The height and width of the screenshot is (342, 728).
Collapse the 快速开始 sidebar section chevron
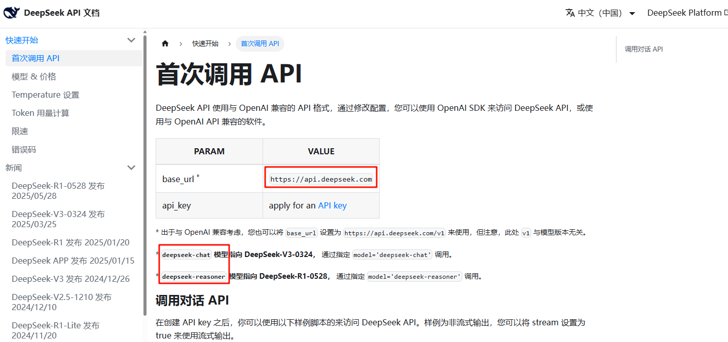(x=131, y=40)
